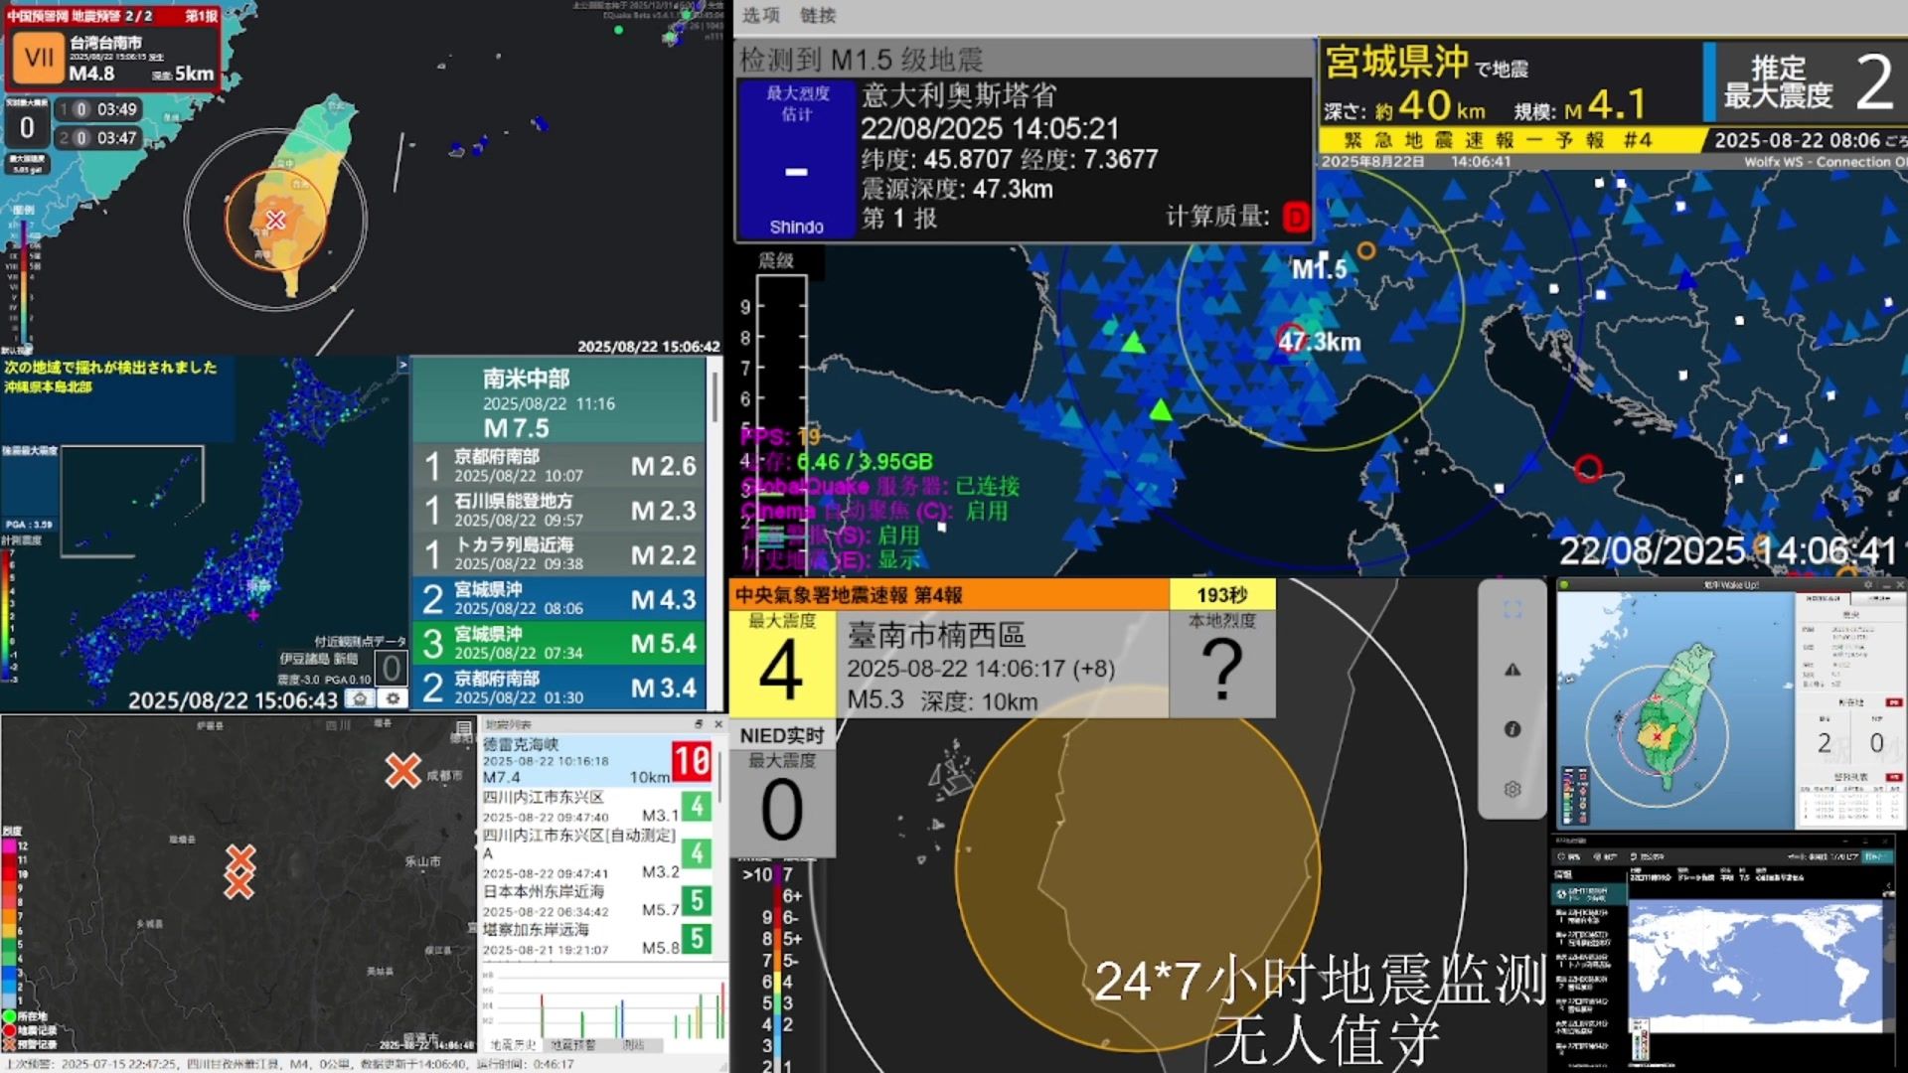Viewport: 1908px width, 1073px height.
Task: Select the 京都府南部 01:30 M3.4 row
Action: (x=558, y=688)
